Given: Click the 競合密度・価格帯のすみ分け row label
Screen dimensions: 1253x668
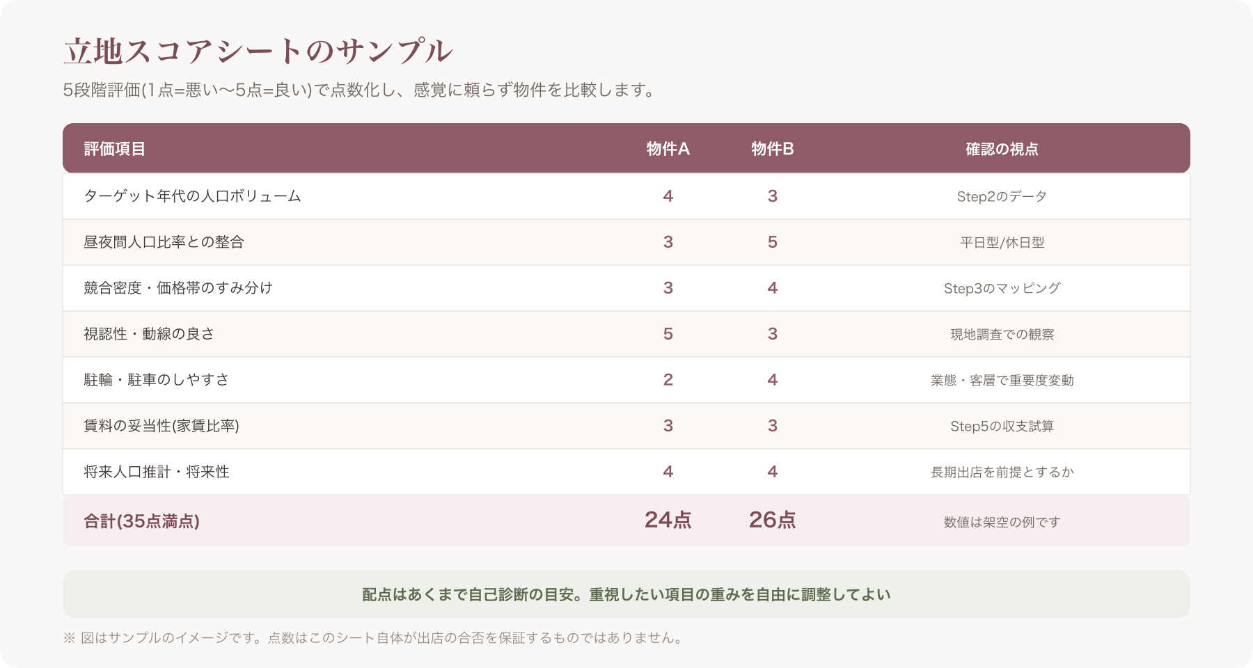Looking at the screenshot, I should [178, 288].
